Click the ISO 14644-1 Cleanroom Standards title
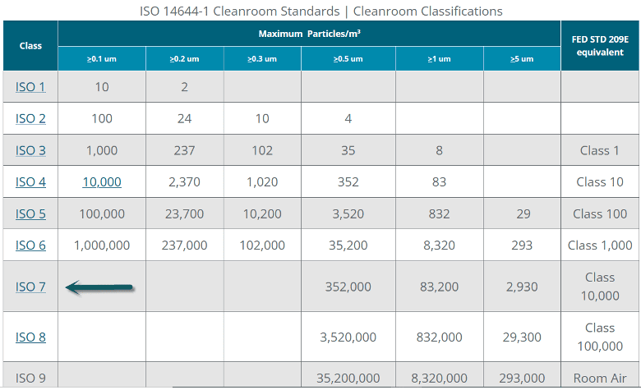The width and height of the screenshot is (641, 390). pos(320,11)
